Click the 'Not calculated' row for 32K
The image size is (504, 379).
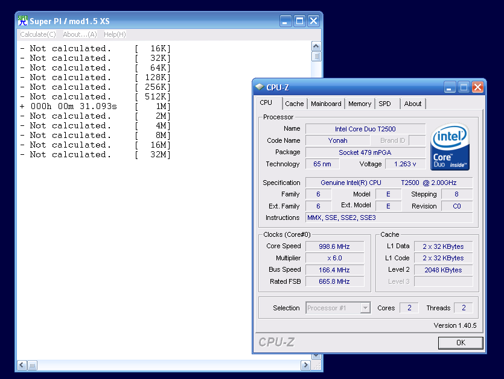pos(95,58)
